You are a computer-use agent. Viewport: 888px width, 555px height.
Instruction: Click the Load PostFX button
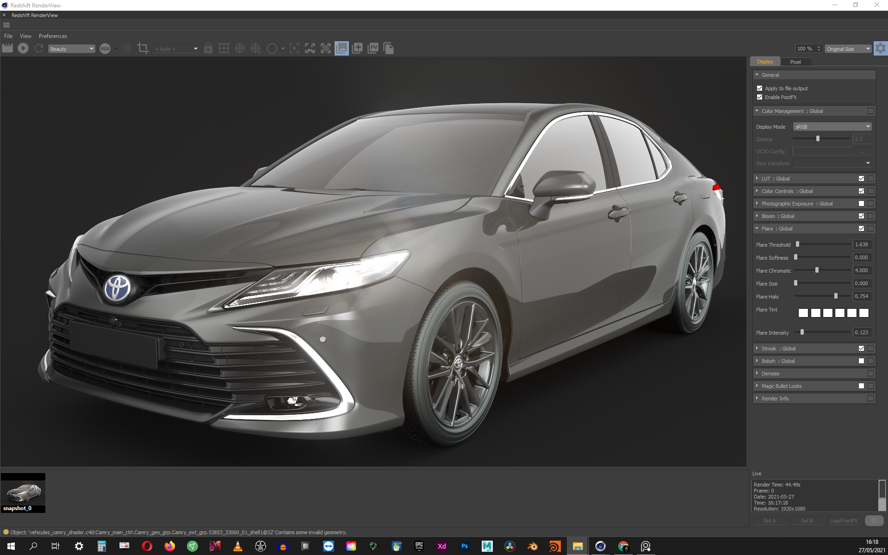coord(843,521)
